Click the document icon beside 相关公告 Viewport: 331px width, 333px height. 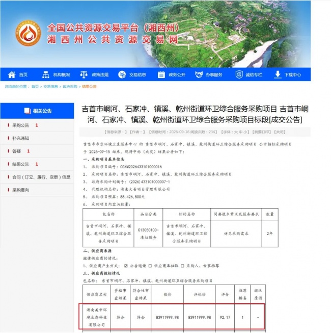coord(27,111)
